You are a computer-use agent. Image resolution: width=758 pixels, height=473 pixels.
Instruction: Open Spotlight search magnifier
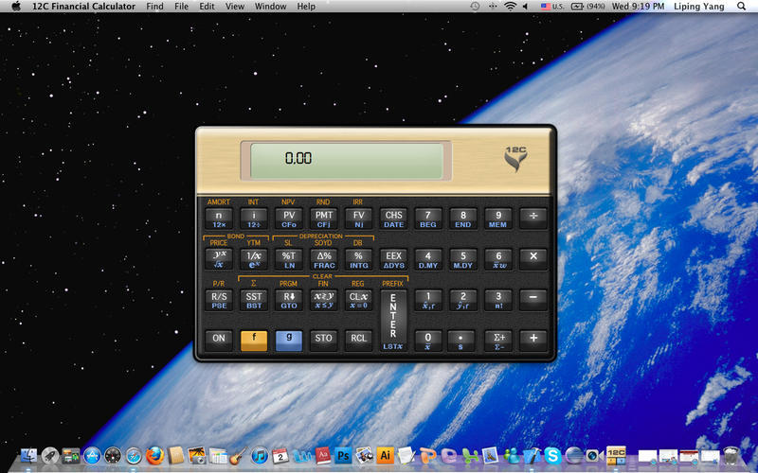[x=741, y=7]
